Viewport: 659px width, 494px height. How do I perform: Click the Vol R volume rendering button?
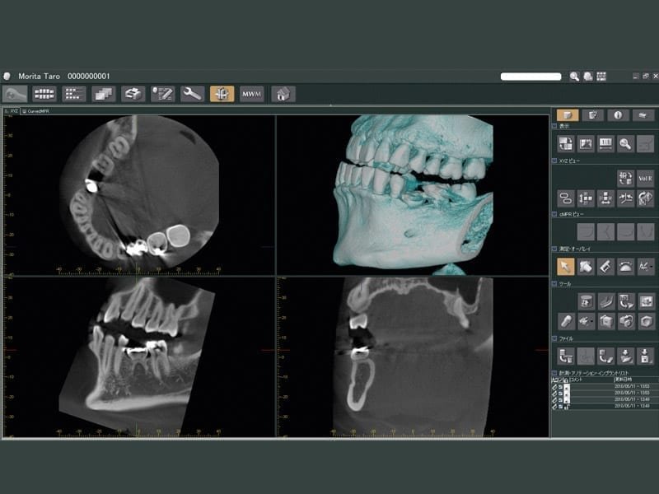pos(645,178)
